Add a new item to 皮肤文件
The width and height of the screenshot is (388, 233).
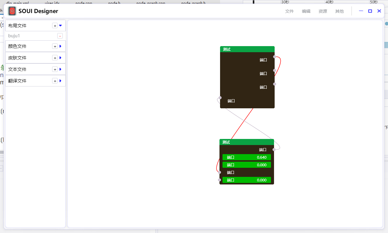pyautogui.click(x=55, y=58)
